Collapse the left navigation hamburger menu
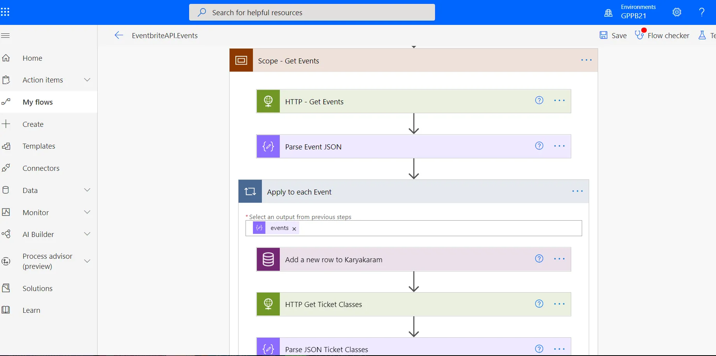This screenshot has width=716, height=356. pyautogui.click(x=5, y=36)
